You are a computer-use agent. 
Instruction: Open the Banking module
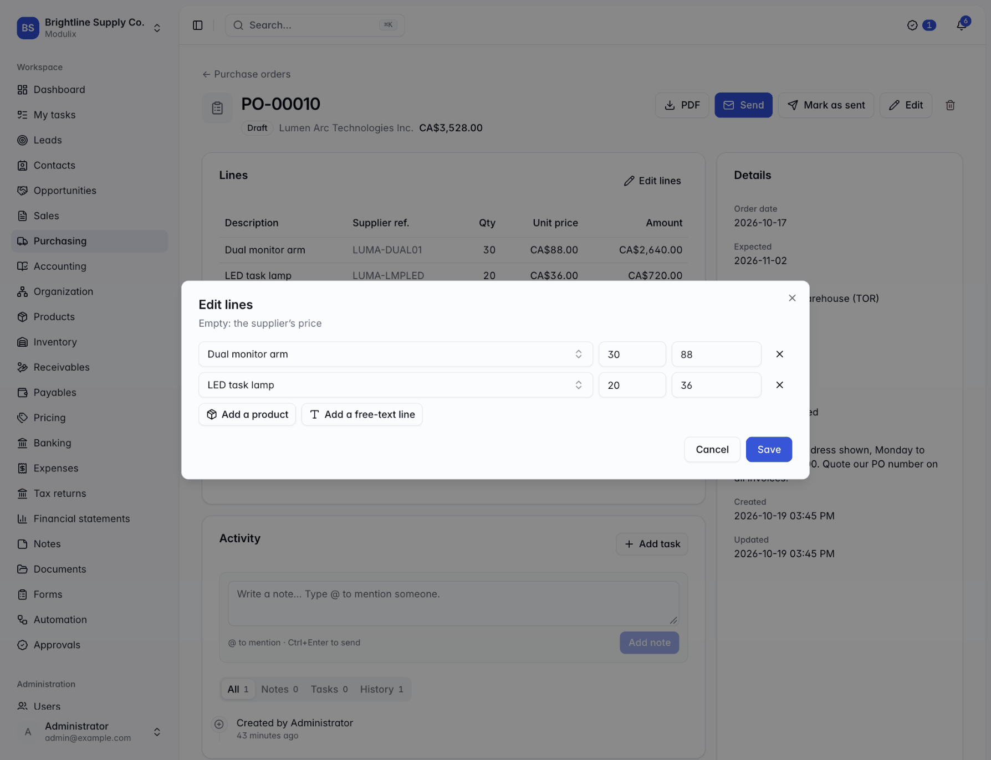(x=89, y=443)
